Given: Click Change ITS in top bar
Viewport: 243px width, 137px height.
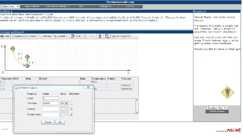Looking at the screenshot, I should 106,7.
